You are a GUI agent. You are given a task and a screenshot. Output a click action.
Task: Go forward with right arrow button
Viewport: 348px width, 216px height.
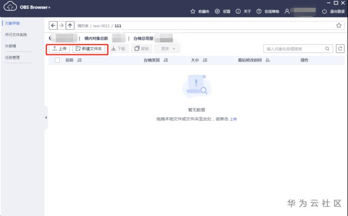tap(61, 26)
